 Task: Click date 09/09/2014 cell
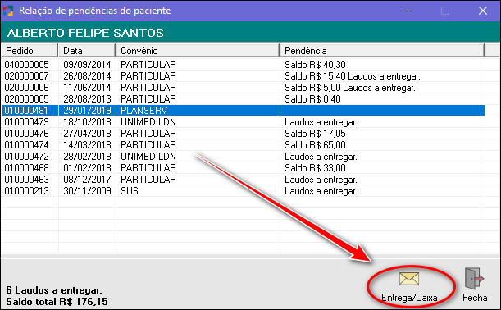point(87,65)
